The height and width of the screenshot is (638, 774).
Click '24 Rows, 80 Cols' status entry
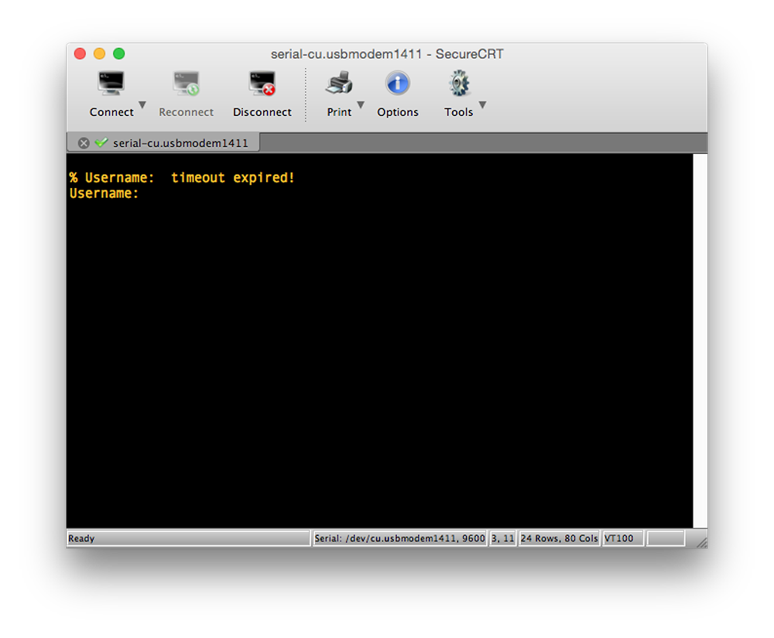pyautogui.click(x=560, y=538)
